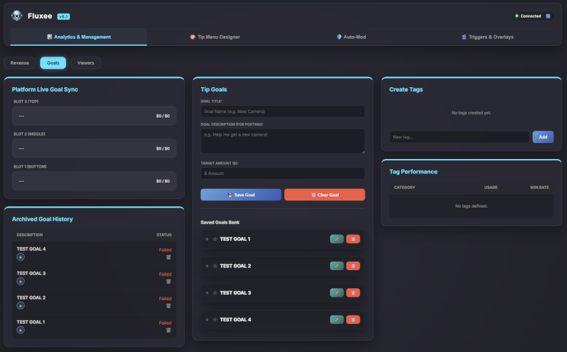Open the Analytics & Management tab
The width and height of the screenshot is (567, 352).
pyautogui.click(x=79, y=37)
